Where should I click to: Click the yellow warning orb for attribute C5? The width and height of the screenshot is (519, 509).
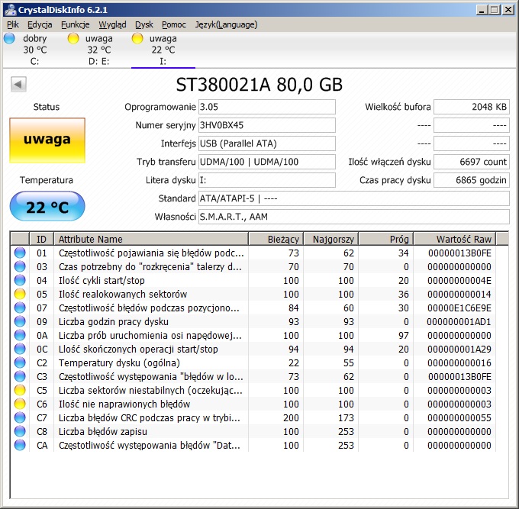(20, 390)
